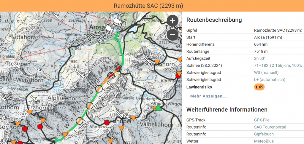This screenshot has width=304, height=144.
Task: Download the GPX-File track
Action: pos(262,120)
